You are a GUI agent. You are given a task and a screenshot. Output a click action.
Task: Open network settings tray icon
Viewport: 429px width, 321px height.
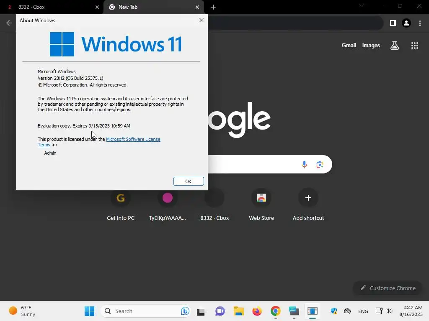pyautogui.click(x=379, y=311)
